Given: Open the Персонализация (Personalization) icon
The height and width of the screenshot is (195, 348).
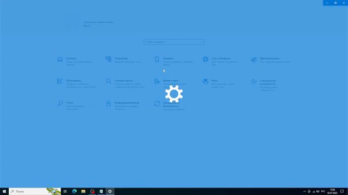Looking at the screenshot, I should (x=254, y=59).
